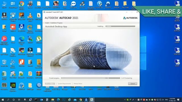Open the Installation Help link

(50, 84)
